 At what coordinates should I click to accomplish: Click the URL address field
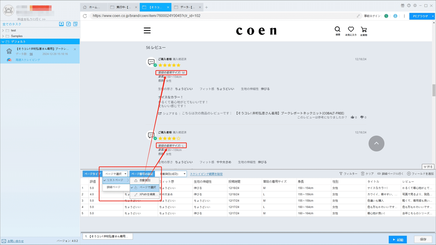click(222, 16)
